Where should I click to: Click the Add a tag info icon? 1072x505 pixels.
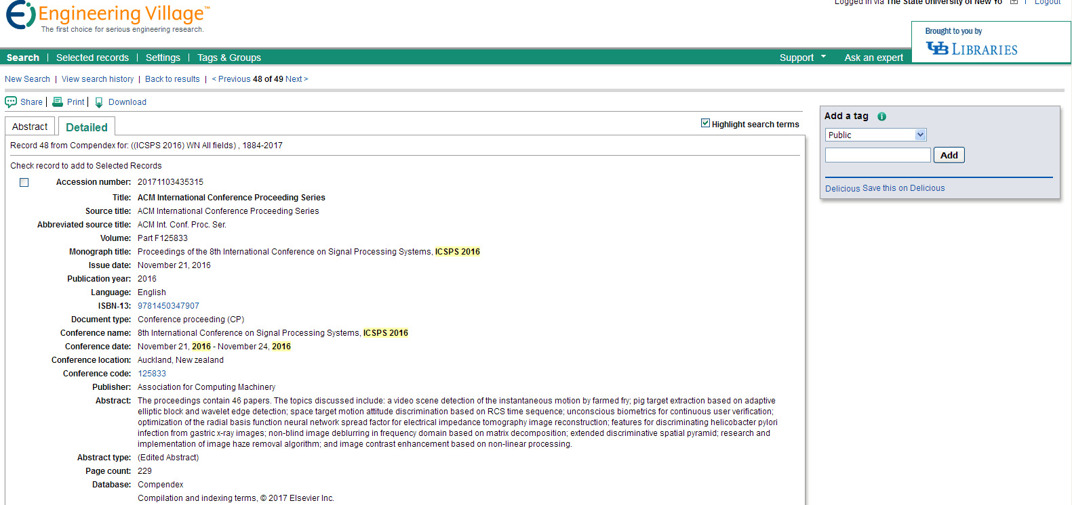881,116
